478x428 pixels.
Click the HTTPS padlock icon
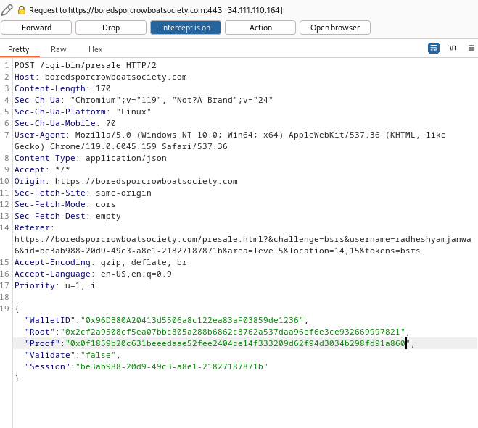tap(22, 10)
